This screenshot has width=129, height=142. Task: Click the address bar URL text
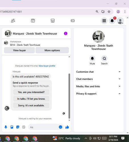click(x=11, y=12)
